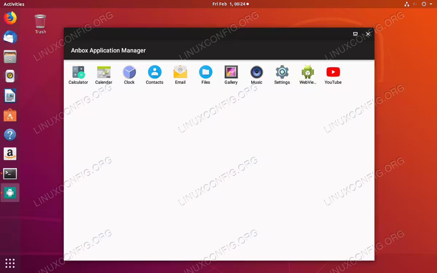The width and height of the screenshot is (437, 273).
Task: Select the Anbox Android icon in dock
Action: (10, 193)
